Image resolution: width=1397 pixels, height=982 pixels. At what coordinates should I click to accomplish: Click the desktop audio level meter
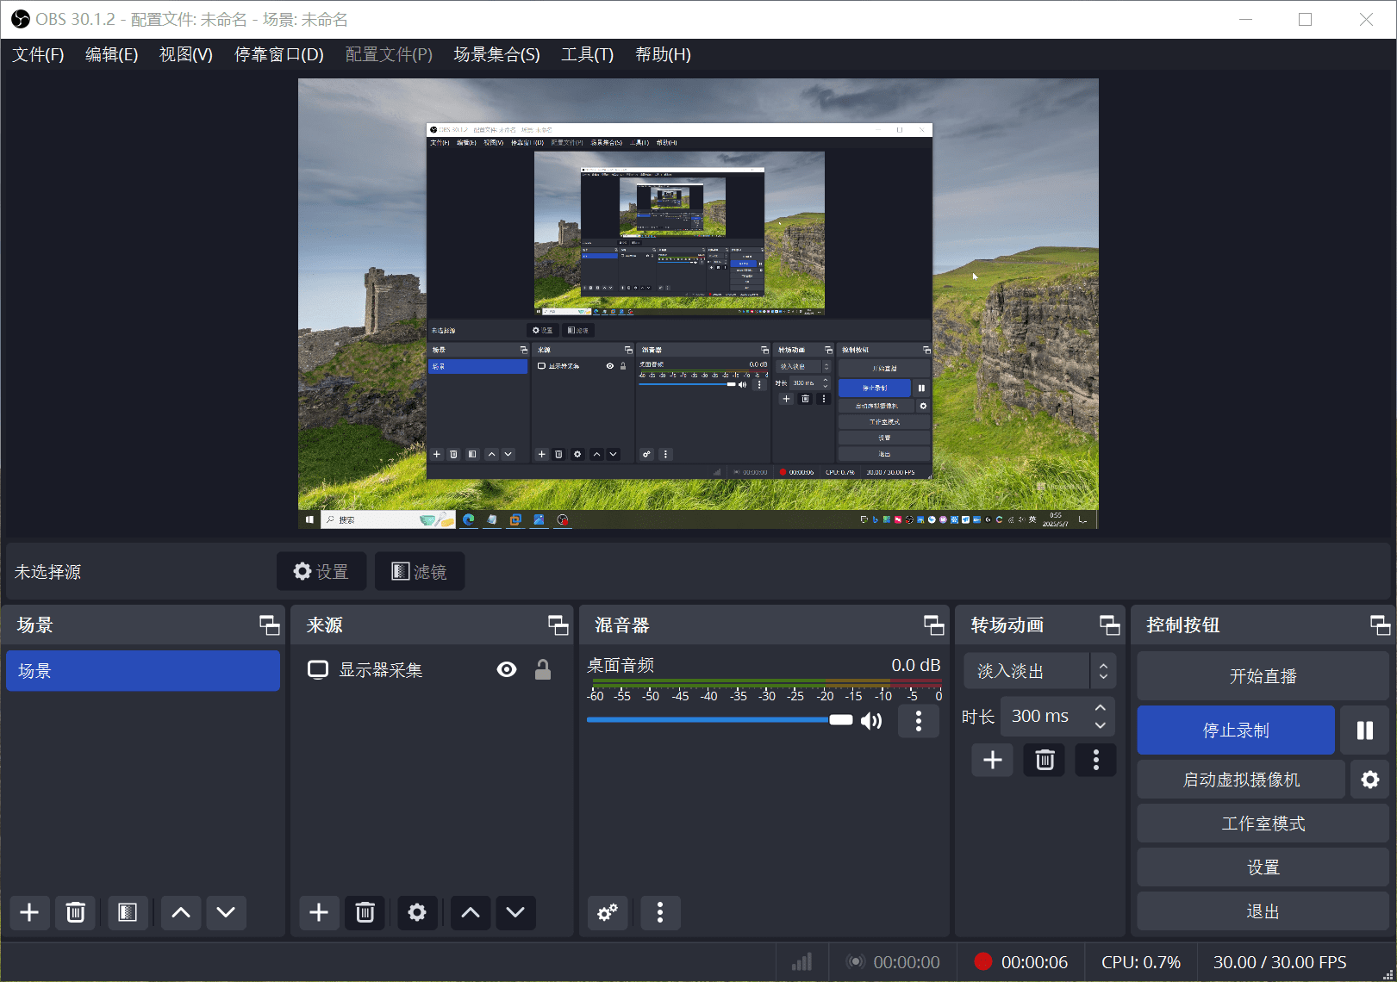(767, 683)
